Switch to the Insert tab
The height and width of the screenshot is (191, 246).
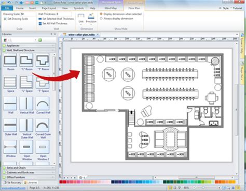32,8
